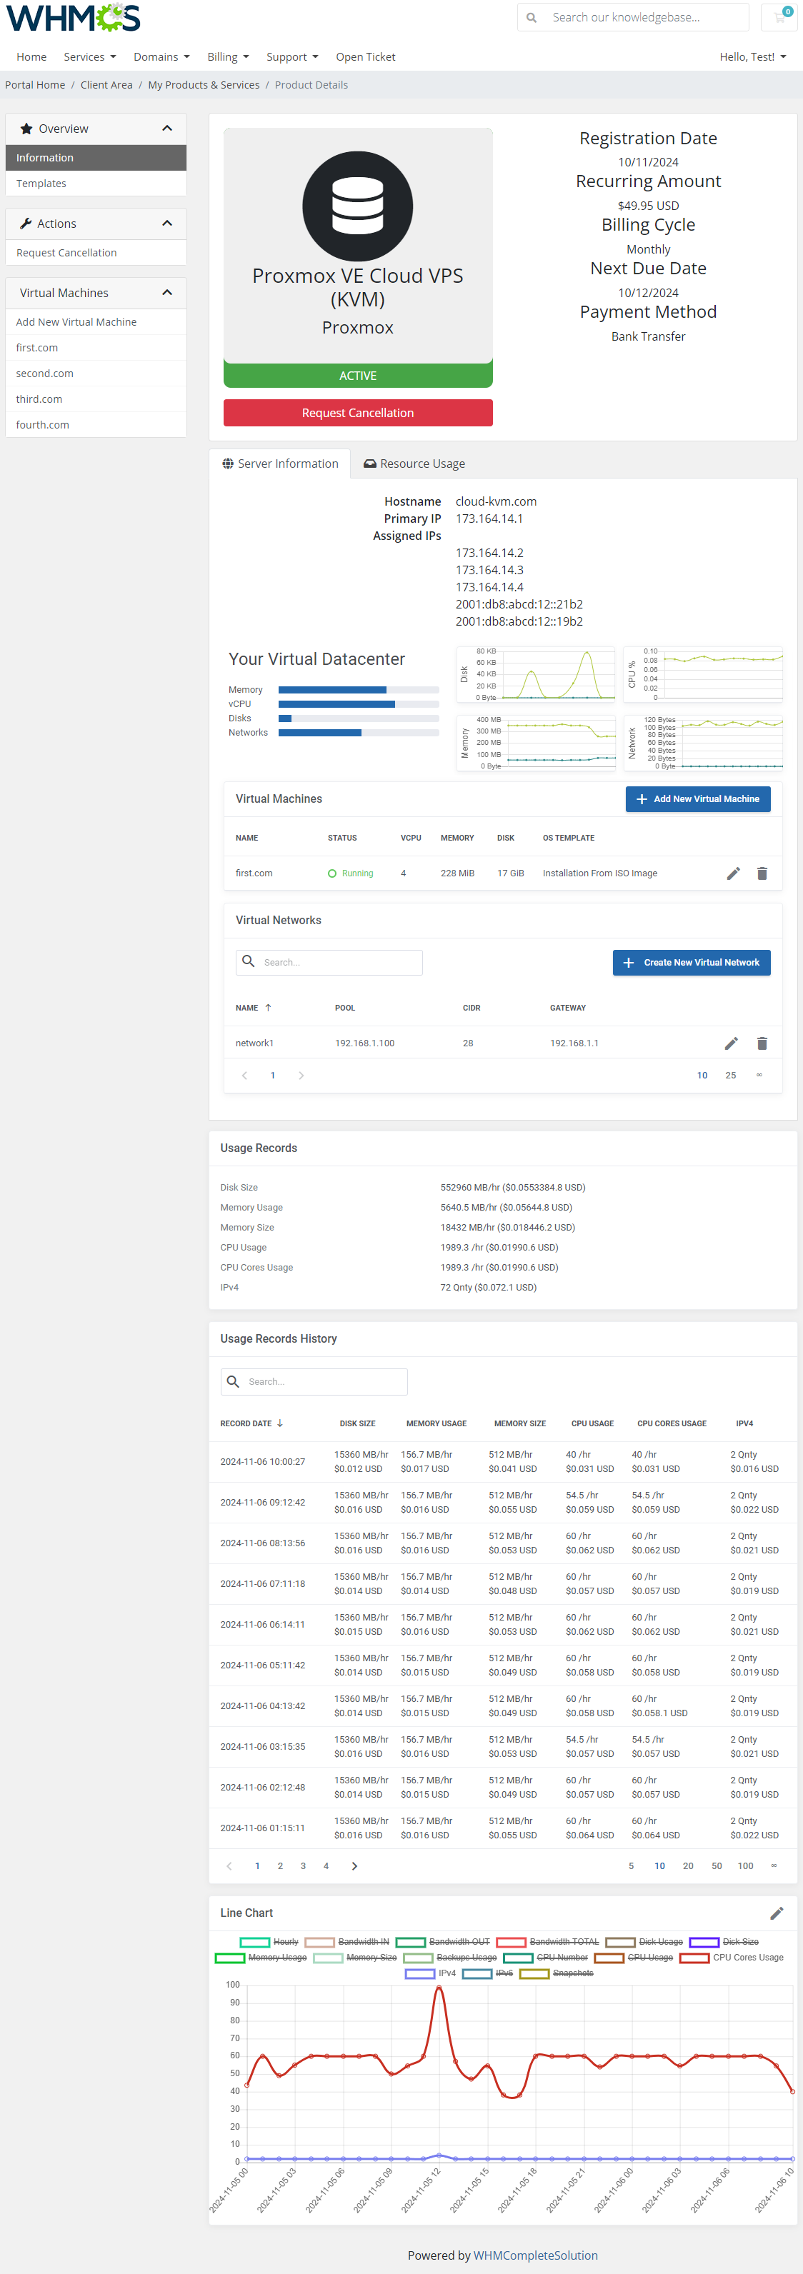This screenshot has width=803, height=2274.
Task: Open Ticket in top navigation
Action: (366, 56)
